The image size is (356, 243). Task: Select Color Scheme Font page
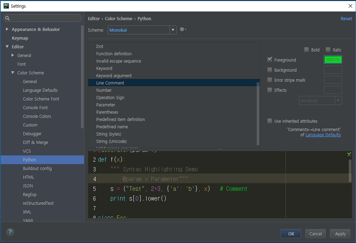41,99
